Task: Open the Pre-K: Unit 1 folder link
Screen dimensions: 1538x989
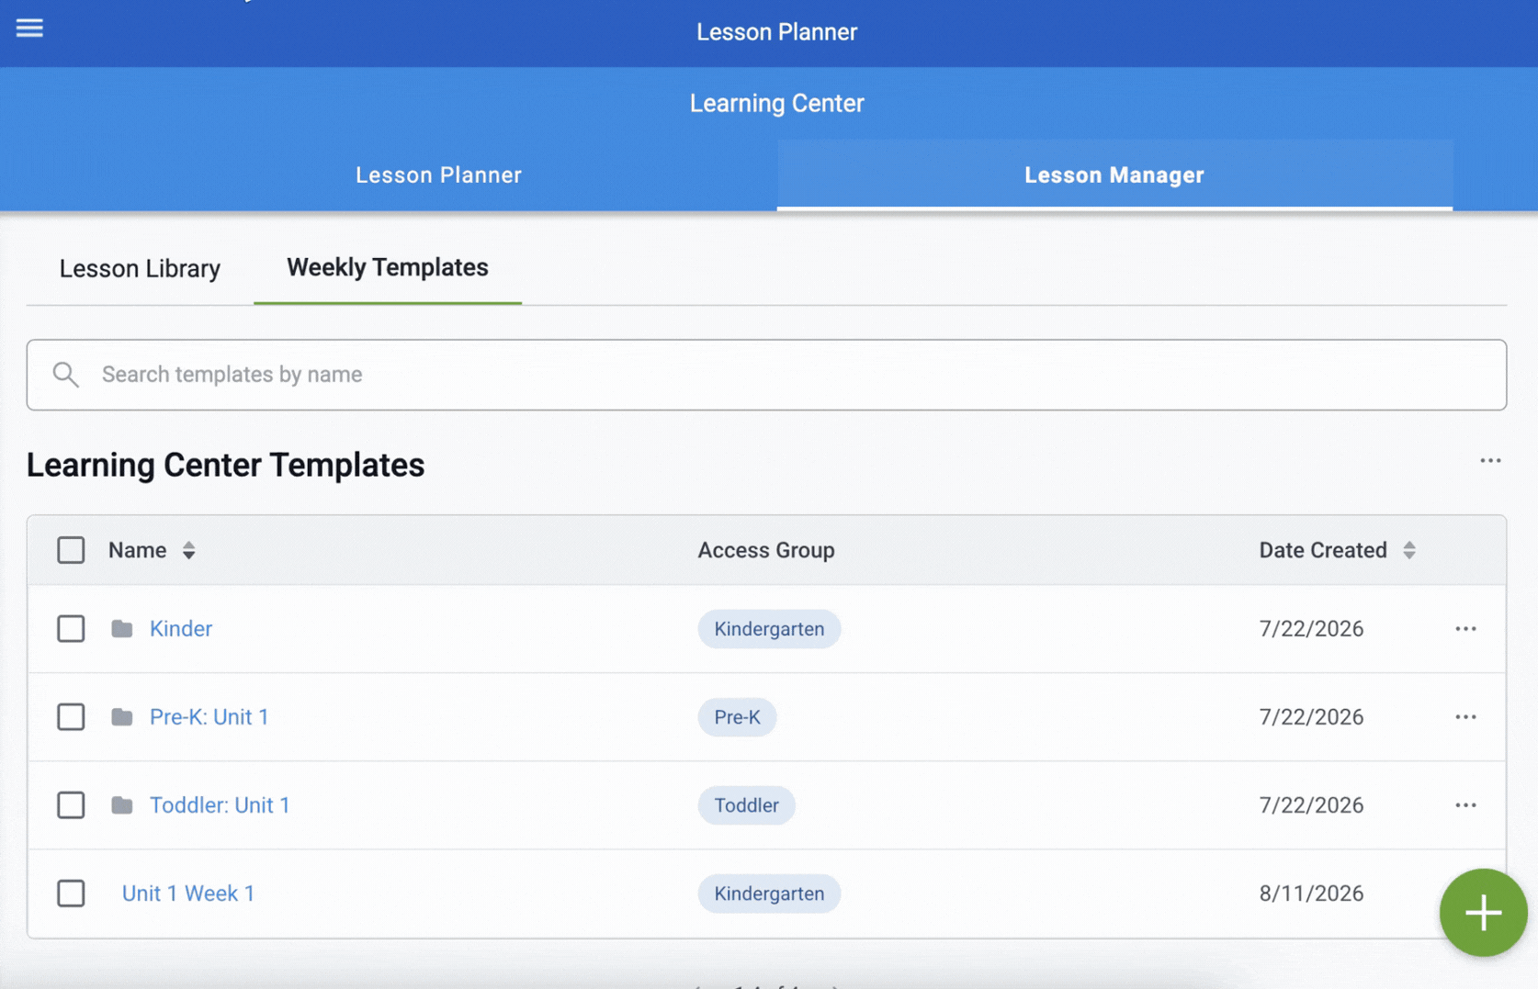Action: pyautogui.click(x=209, y=717)
